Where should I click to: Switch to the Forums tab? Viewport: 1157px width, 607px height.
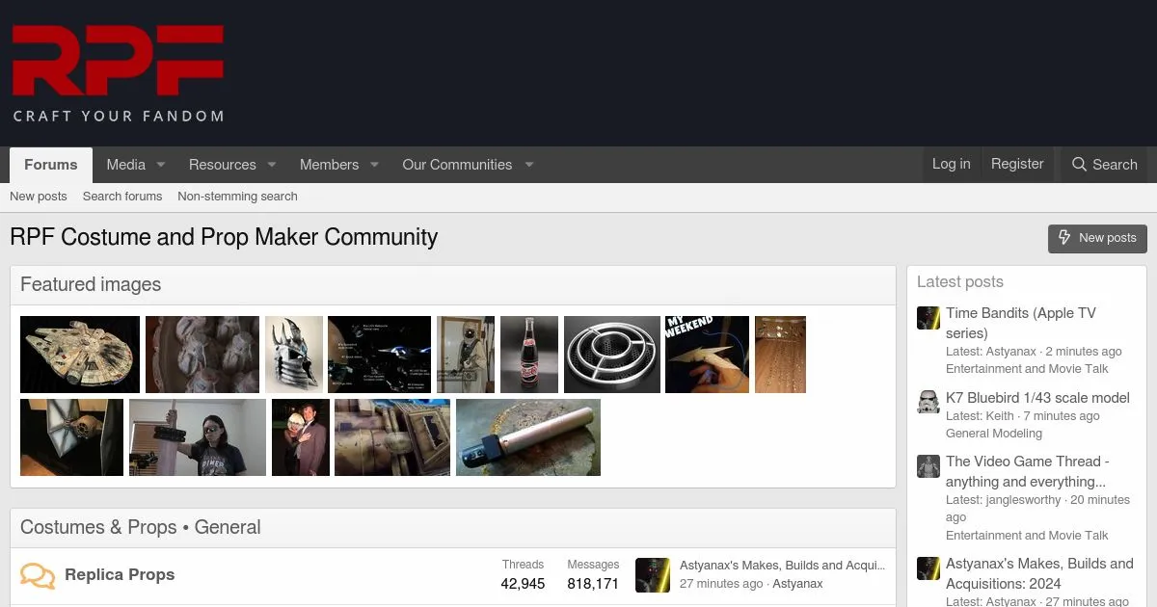point(51,165)
